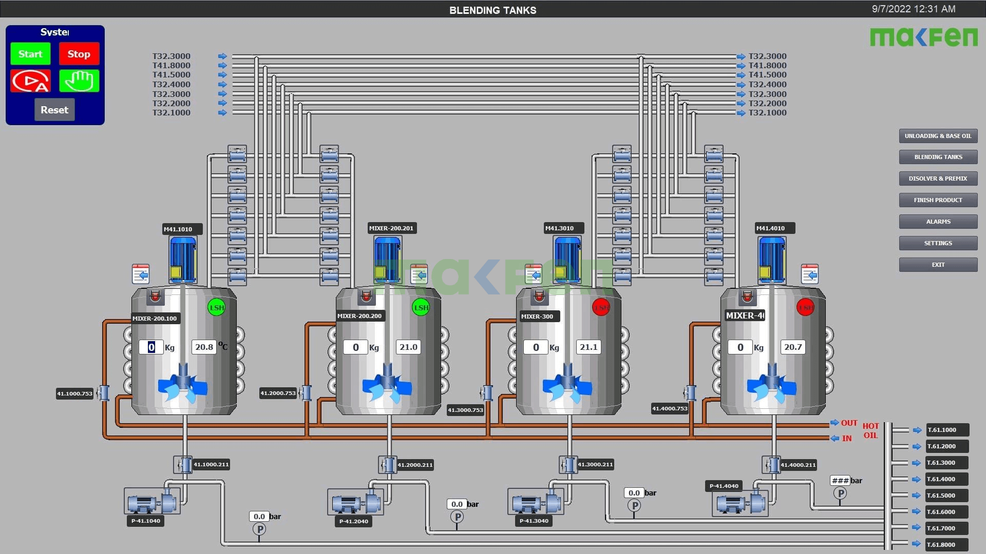Click valve 41.2000.211 below MIXER-200.200
986x554 pixels.
pos(388,465)
